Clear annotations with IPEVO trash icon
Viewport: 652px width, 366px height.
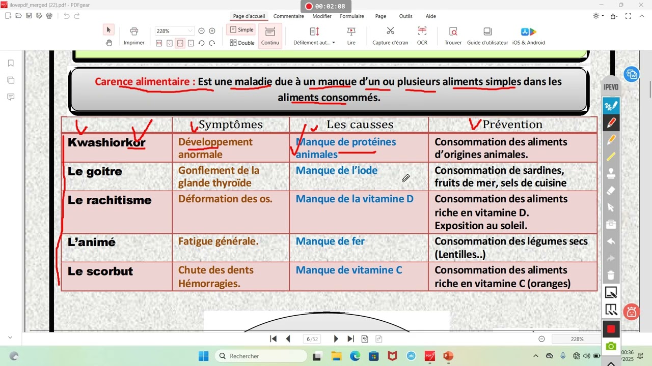coord(611,276)
